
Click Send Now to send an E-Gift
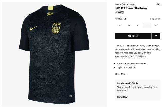click(122, 97)
